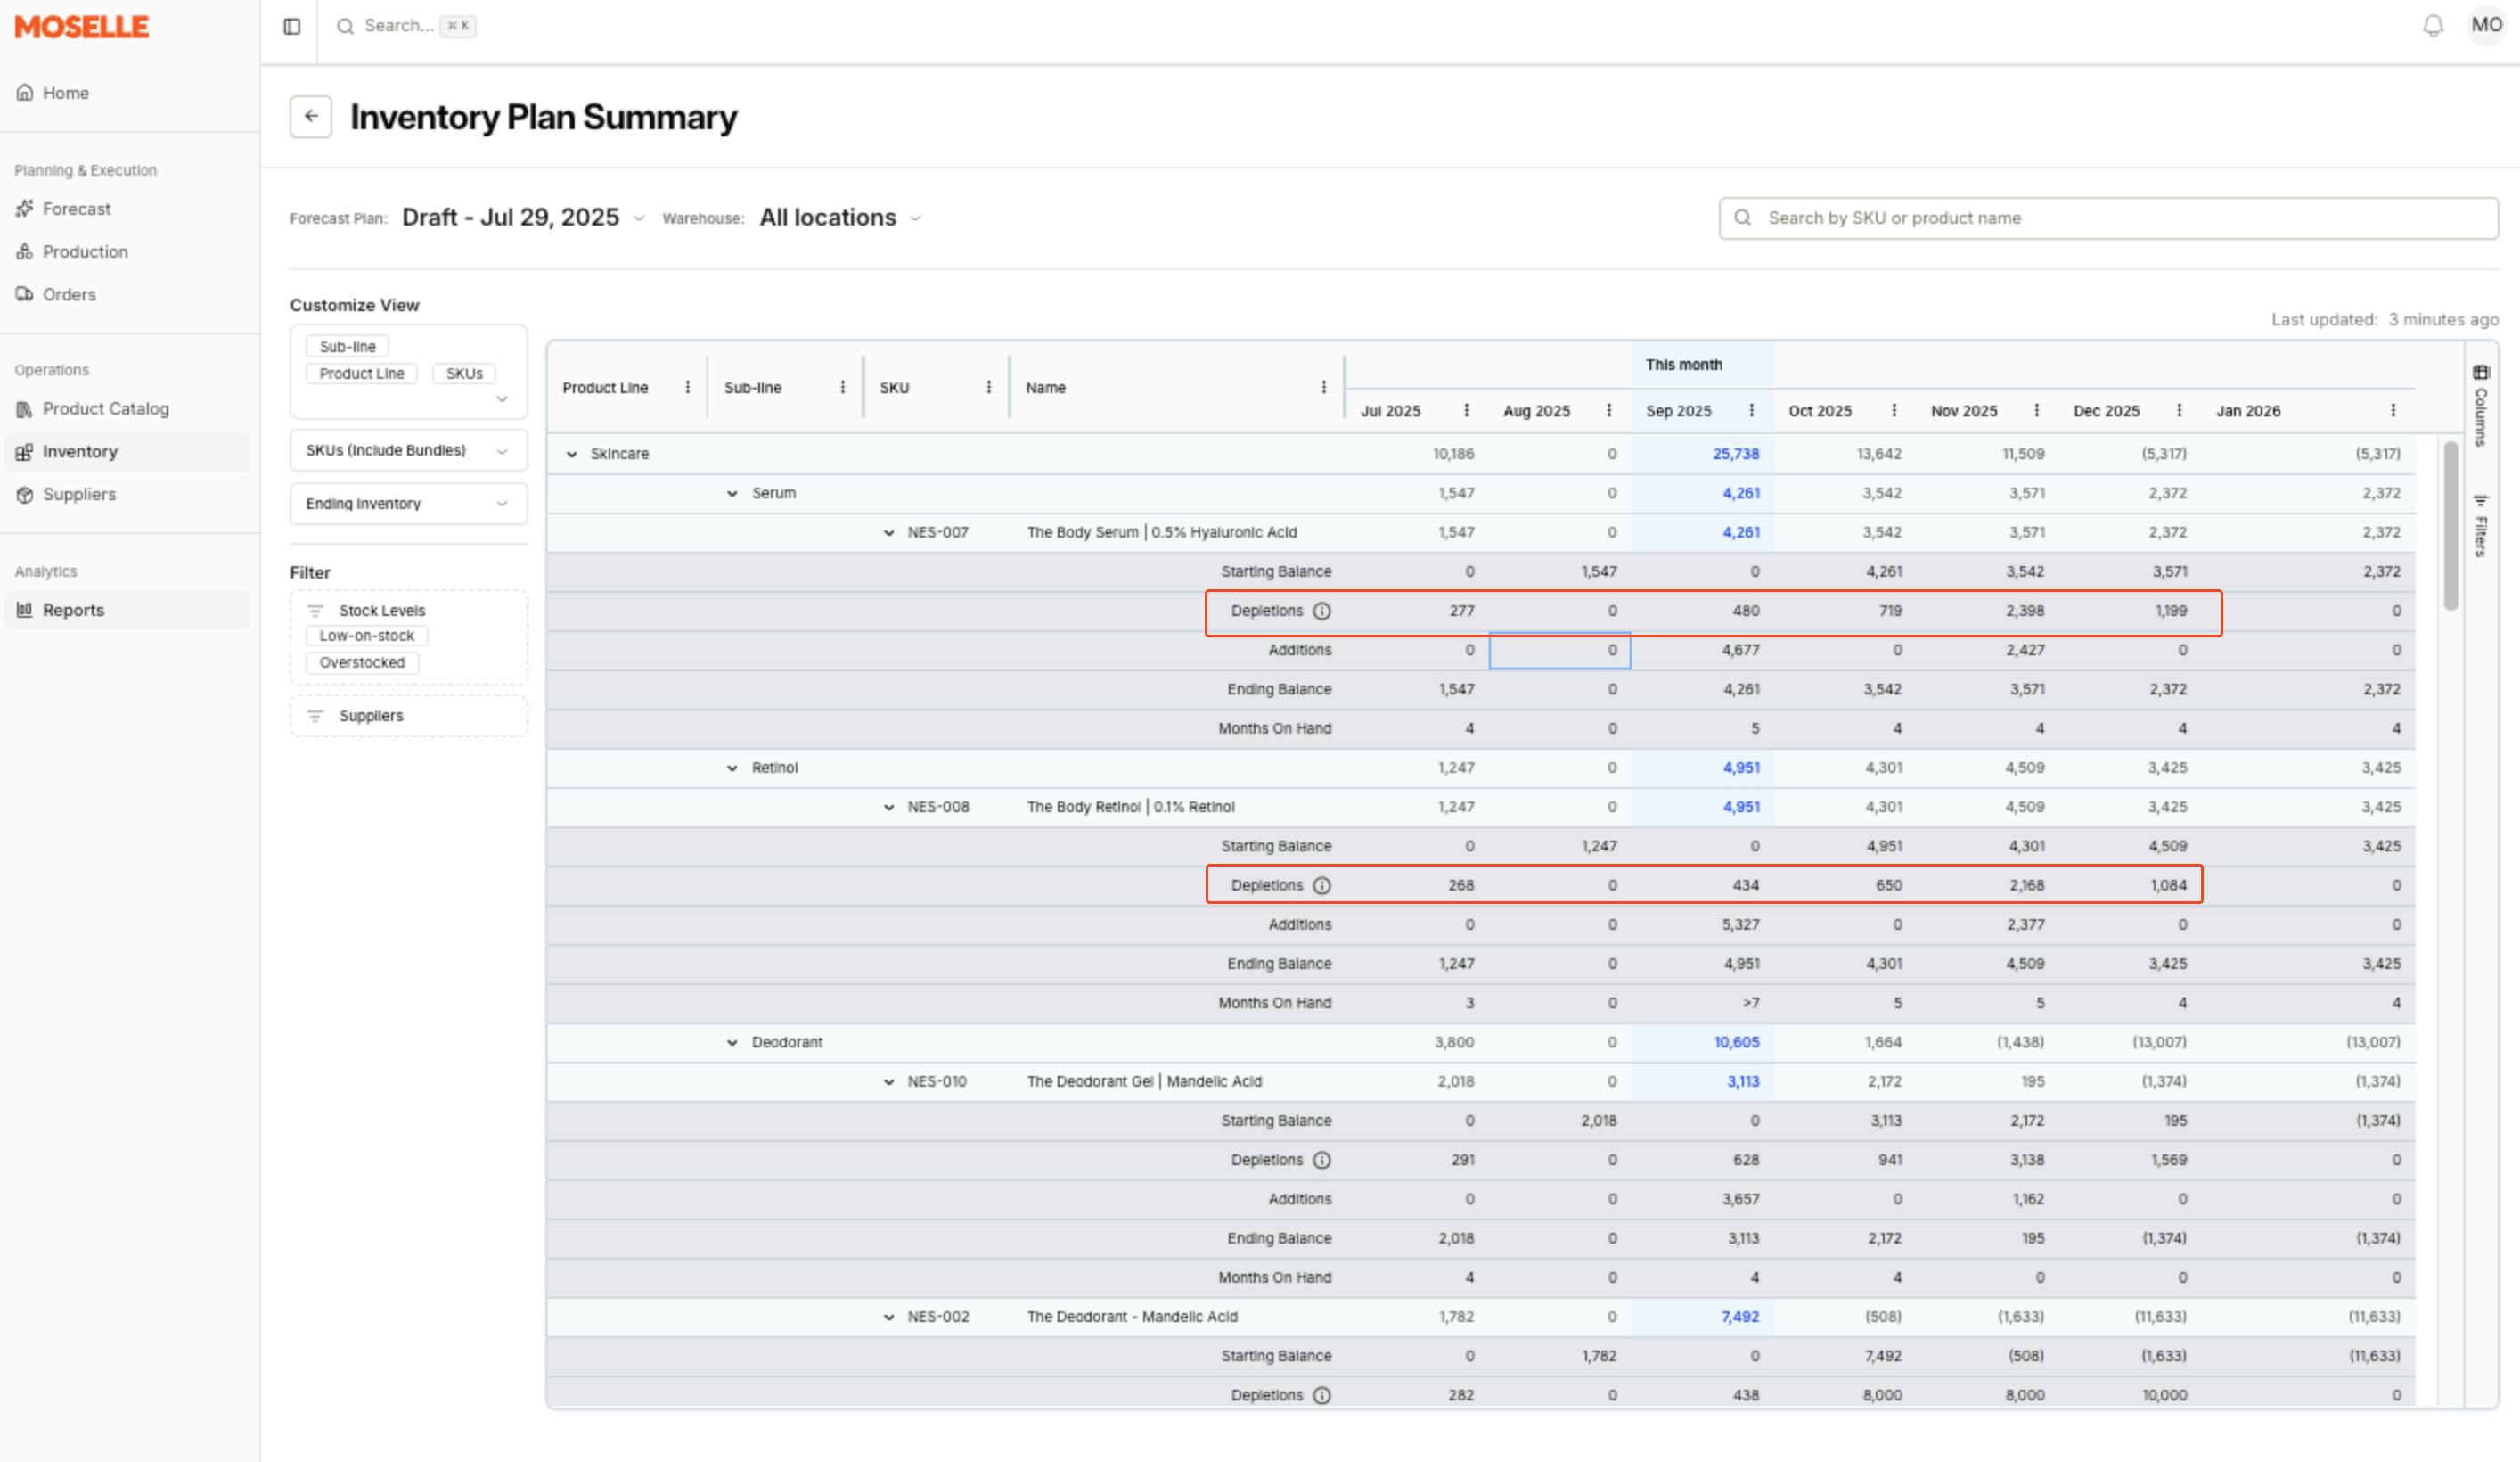Toggle the Overstocked filter chip

coord(362,662)
